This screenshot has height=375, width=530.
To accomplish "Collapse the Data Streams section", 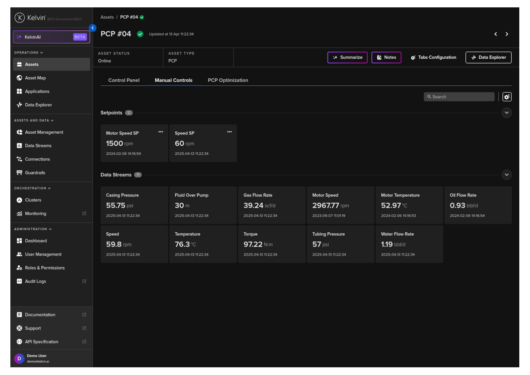I will click(x=506, y=175).
